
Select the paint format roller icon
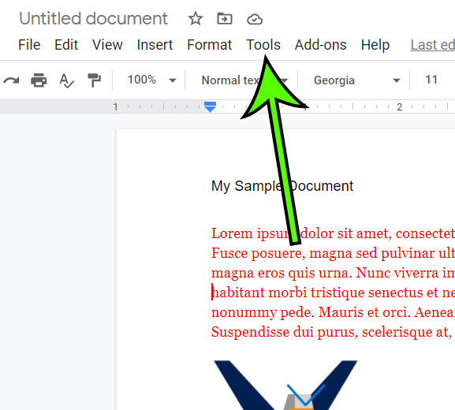tap(95, 80)
